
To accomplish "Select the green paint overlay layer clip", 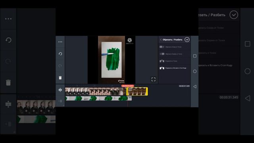I will click(98, 98).
